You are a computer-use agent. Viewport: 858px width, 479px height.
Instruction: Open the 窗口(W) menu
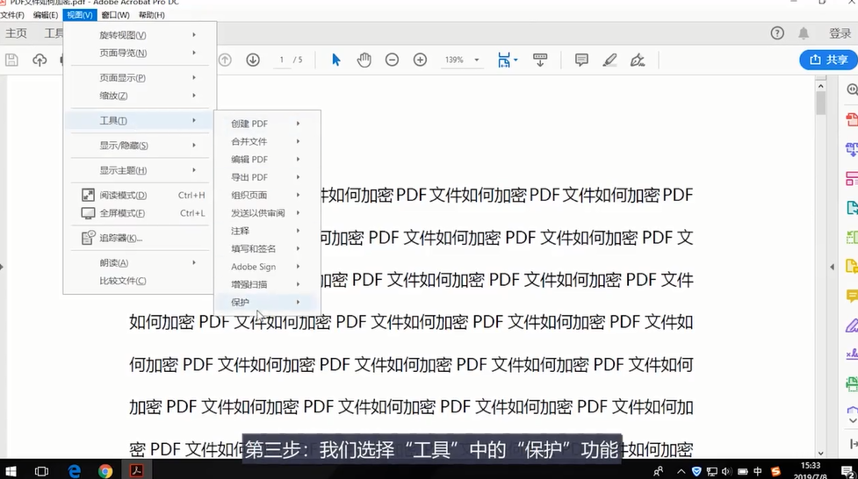pyautogui.click(x=115, y=15)
